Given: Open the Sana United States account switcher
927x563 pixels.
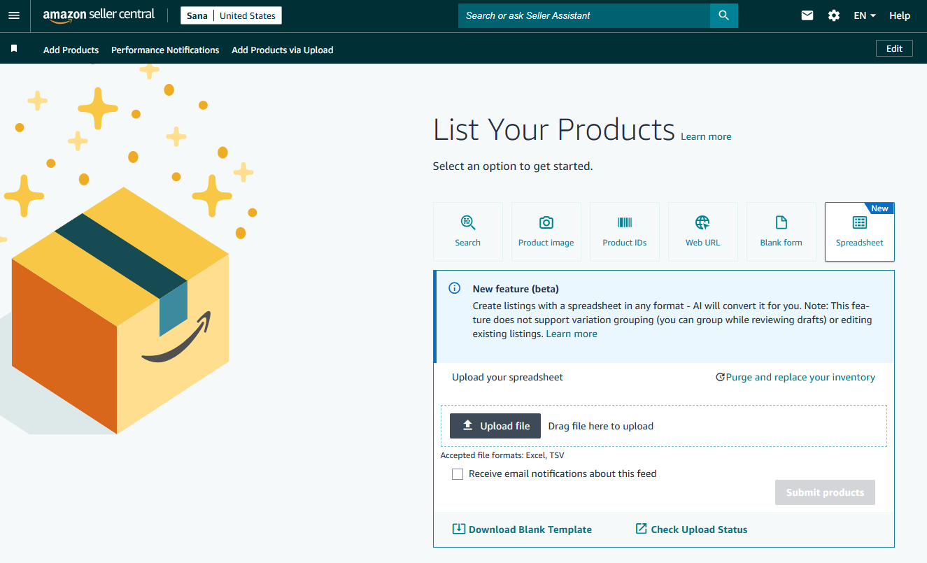Looking at the screenshot, I should tap(231, 15).
